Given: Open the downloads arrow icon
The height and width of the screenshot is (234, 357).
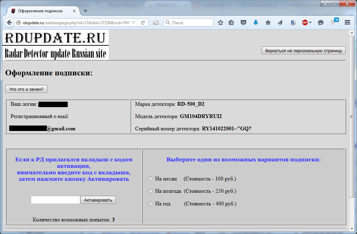Looking at the screenshot, I should point(256,23).
